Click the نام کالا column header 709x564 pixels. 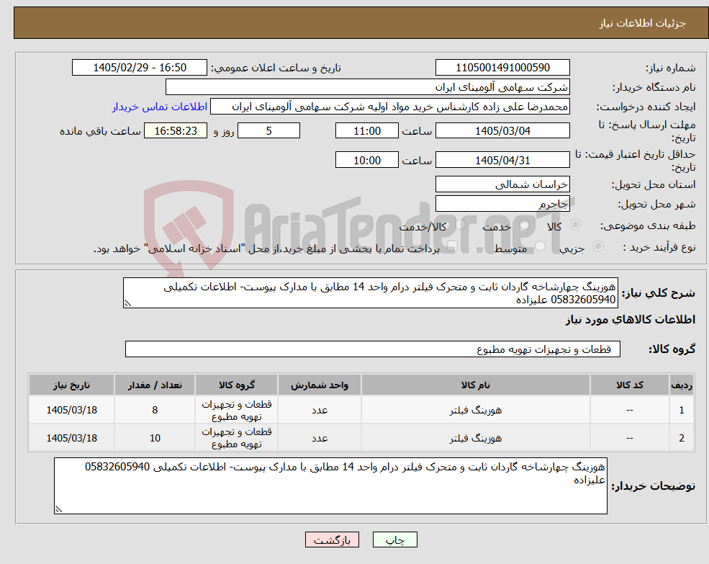[x=475, y=385]
